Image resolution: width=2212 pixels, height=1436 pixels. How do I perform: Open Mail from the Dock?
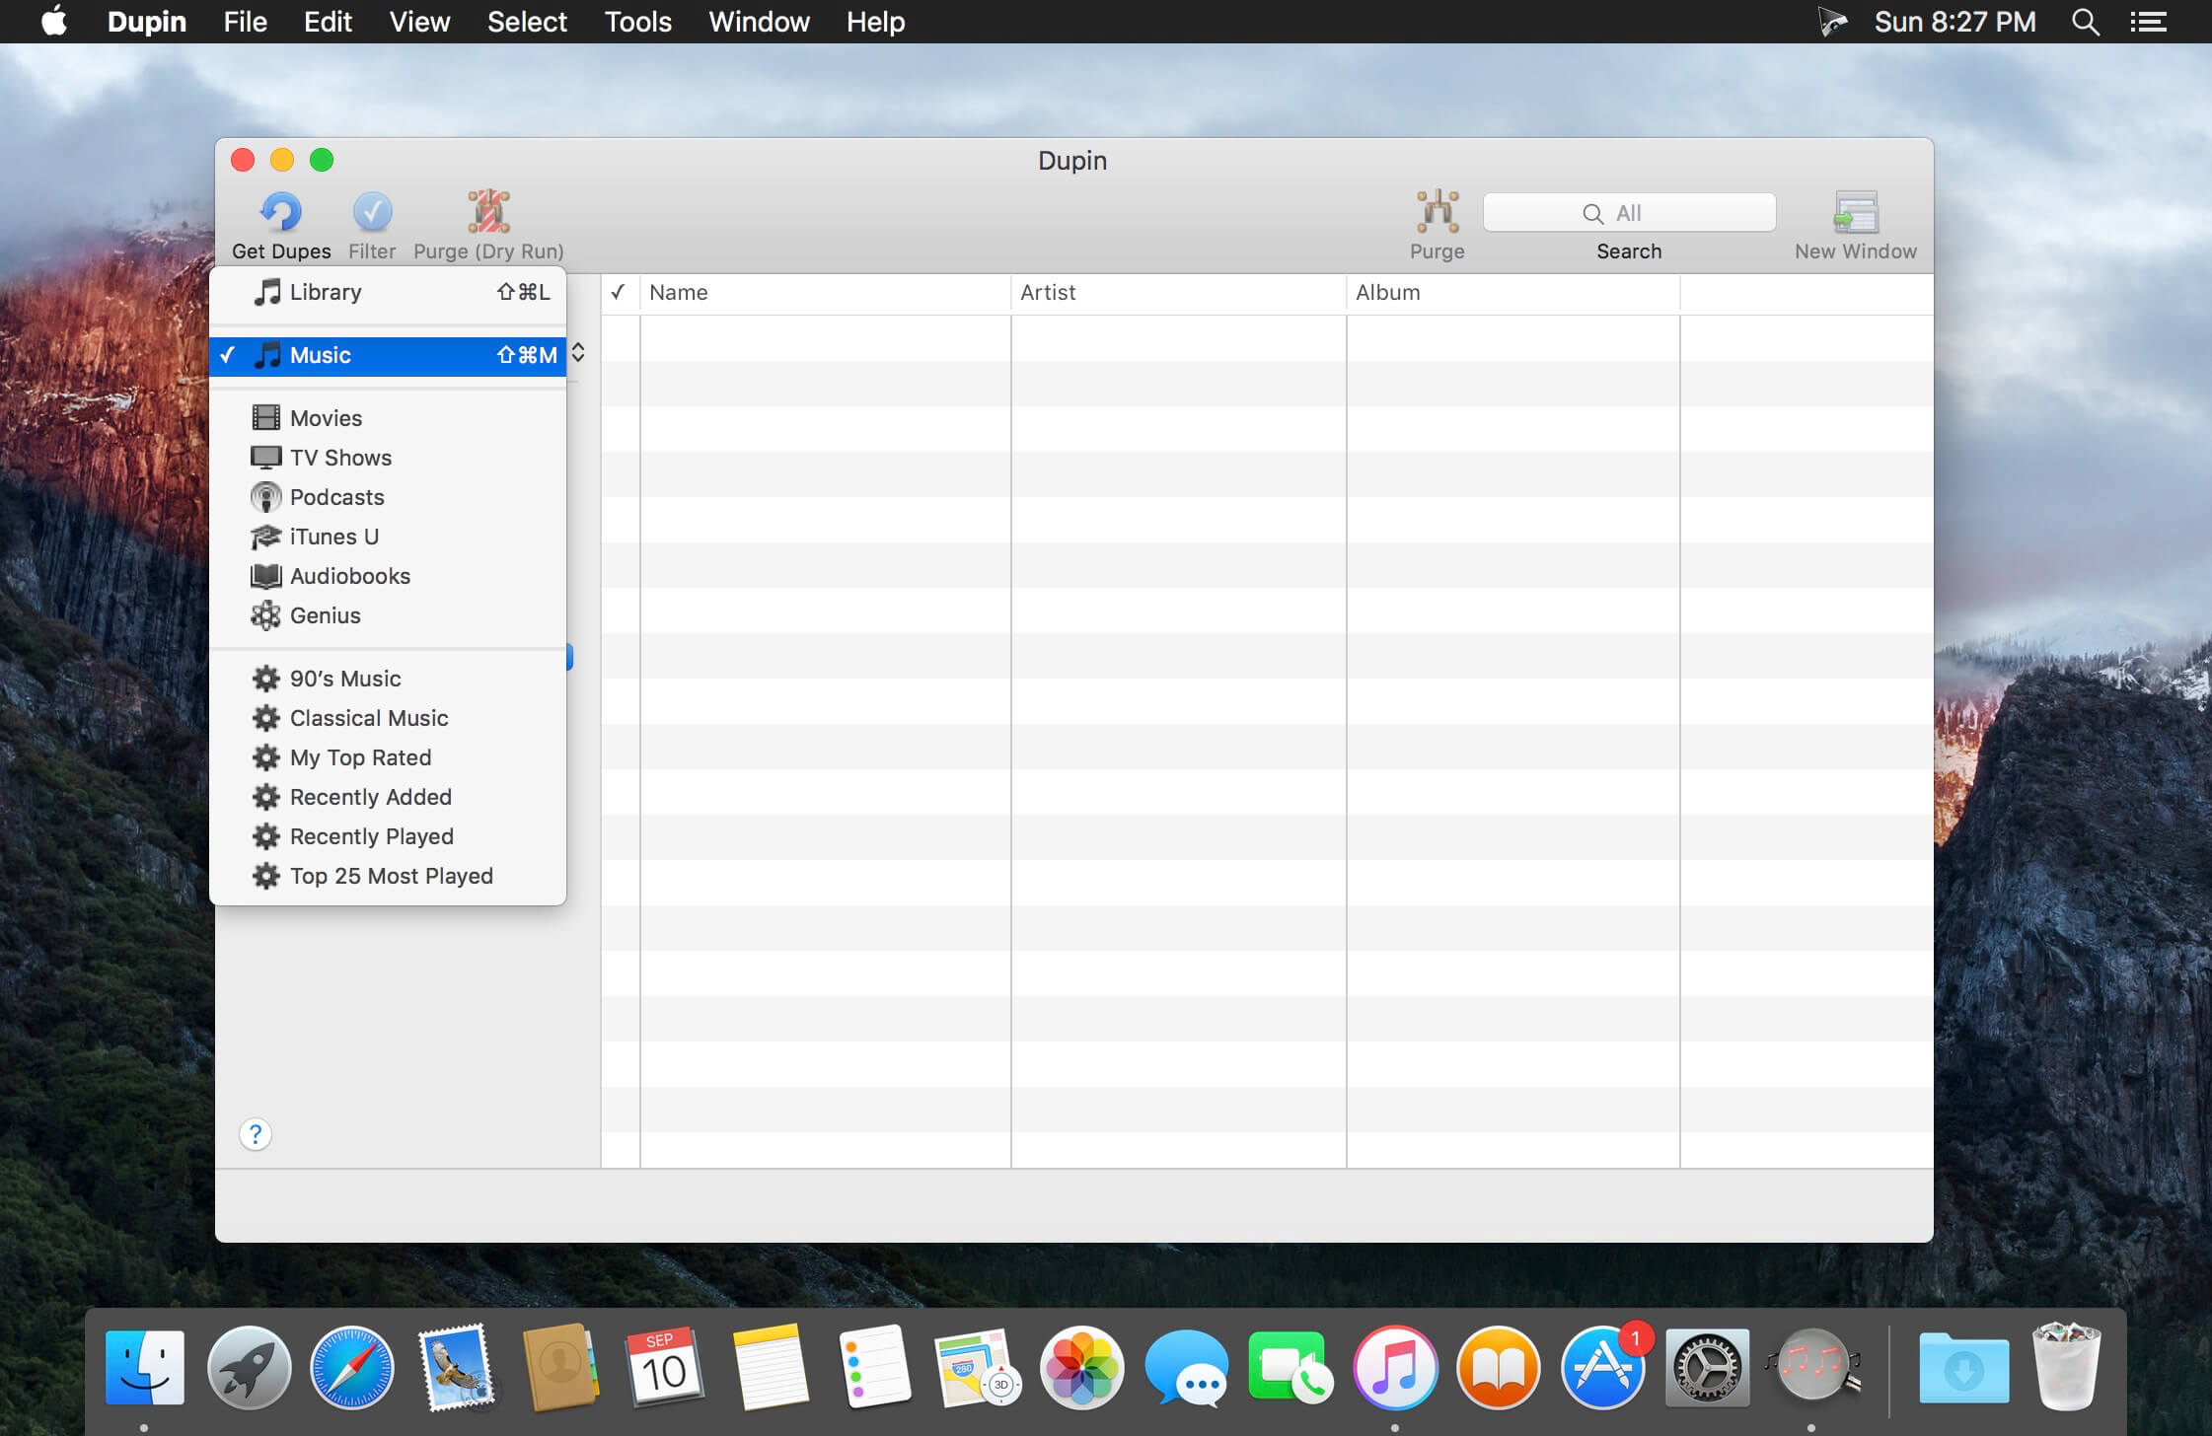456,1367
